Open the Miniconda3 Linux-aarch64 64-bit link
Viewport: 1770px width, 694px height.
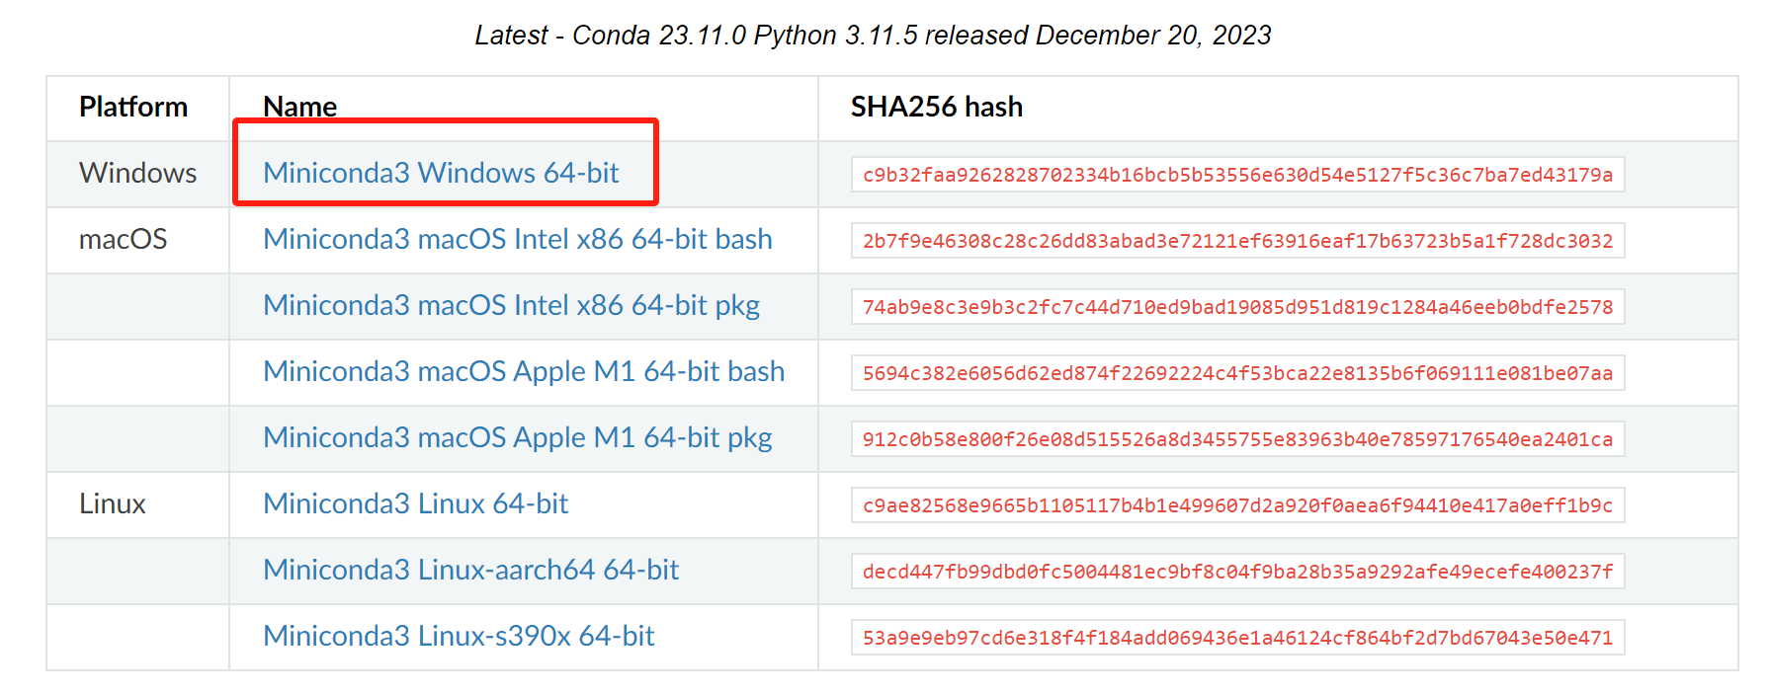pyautogui.click(x=470, y=570)
